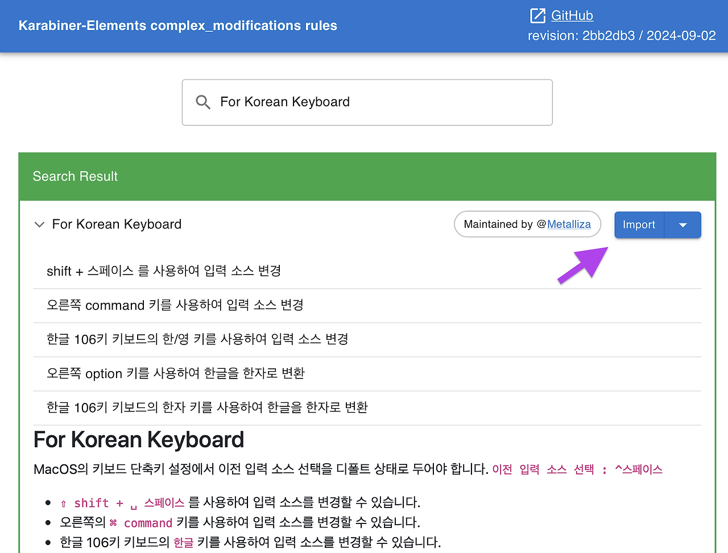
Task: Click the revision '2bb2db3 / 2024-09-02' text
Action: pyautogui.click(x=649, y=36)
